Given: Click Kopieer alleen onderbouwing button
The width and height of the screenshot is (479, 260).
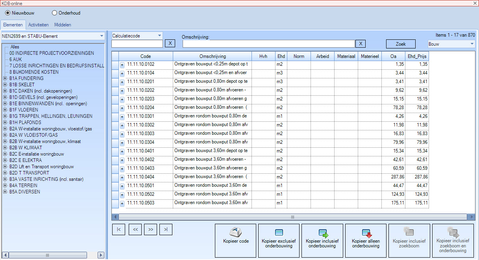Looking at the screenshot, I should tap(366, 241).
